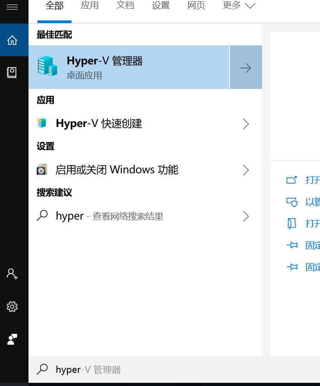Open Hyper-V 快速创建 result
This screenshot has width=320, height=386.
[145, 123]
